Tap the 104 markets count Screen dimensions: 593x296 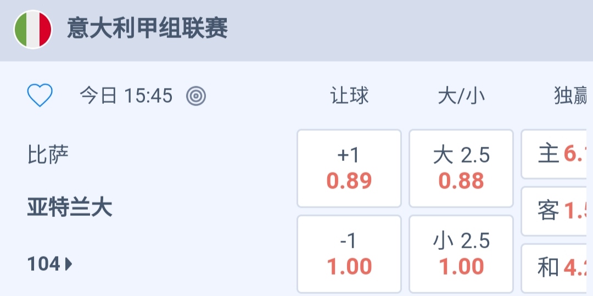[x=44, y=265]
